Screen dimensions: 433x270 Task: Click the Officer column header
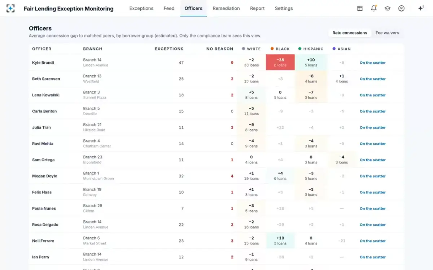click(41, 49)
